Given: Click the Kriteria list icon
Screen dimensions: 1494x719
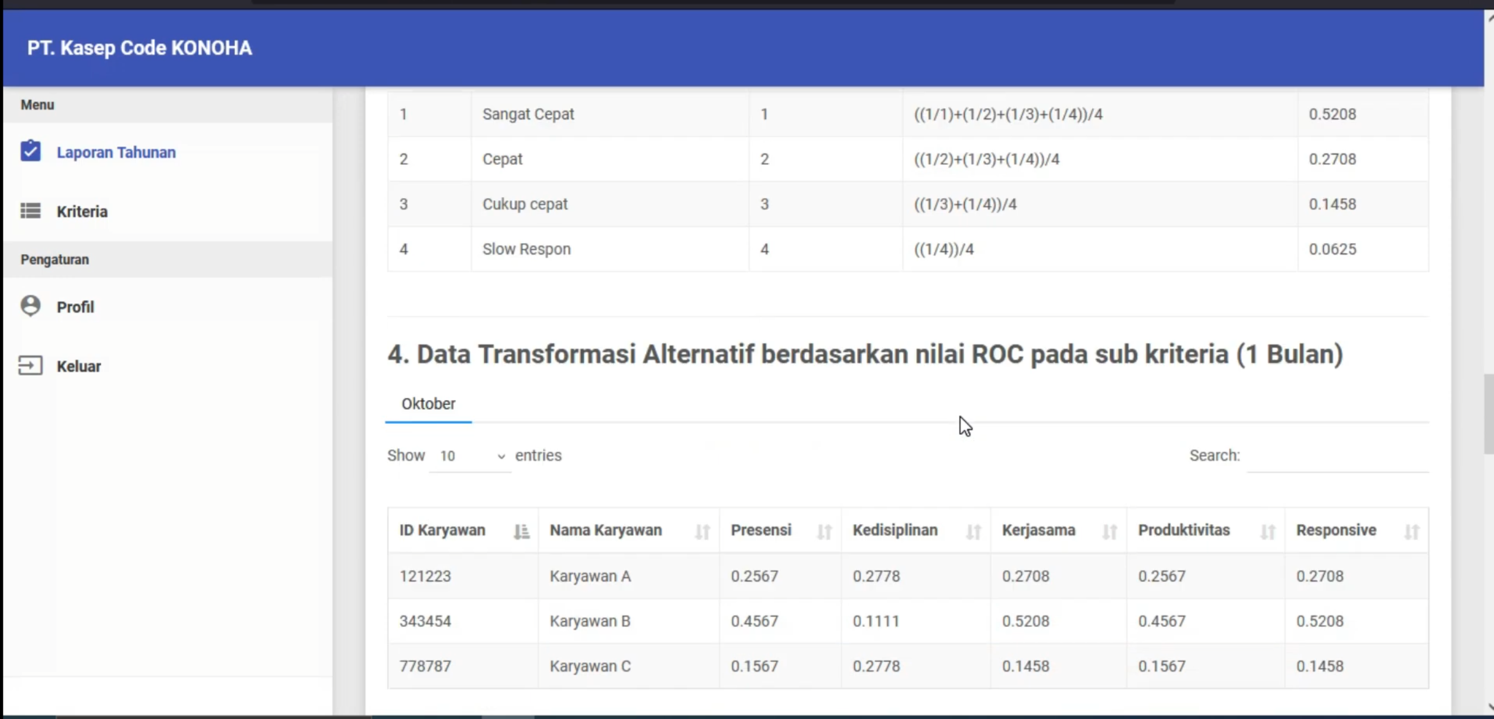Looking at the screenshot, I should (30, 210).
